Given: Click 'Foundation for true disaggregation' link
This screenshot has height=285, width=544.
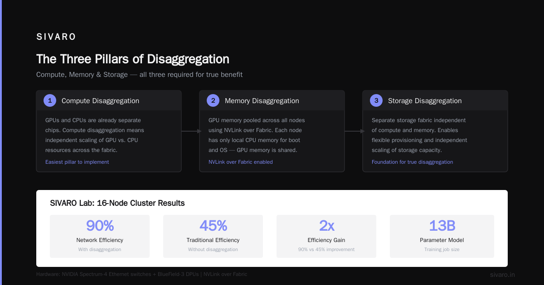Looking at the screenshot, I should (412, 162).
